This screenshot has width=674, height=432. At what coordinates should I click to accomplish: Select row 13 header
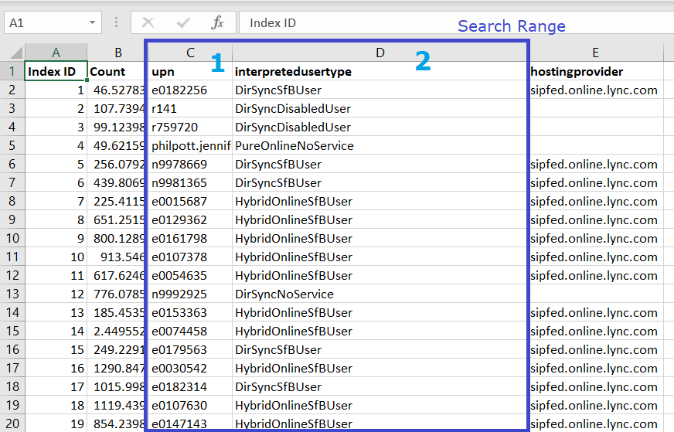click(12, 294)
